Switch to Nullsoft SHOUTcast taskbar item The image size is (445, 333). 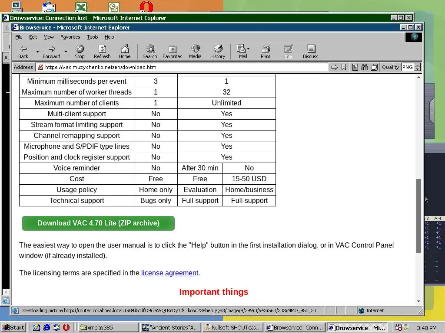point(233,328)
